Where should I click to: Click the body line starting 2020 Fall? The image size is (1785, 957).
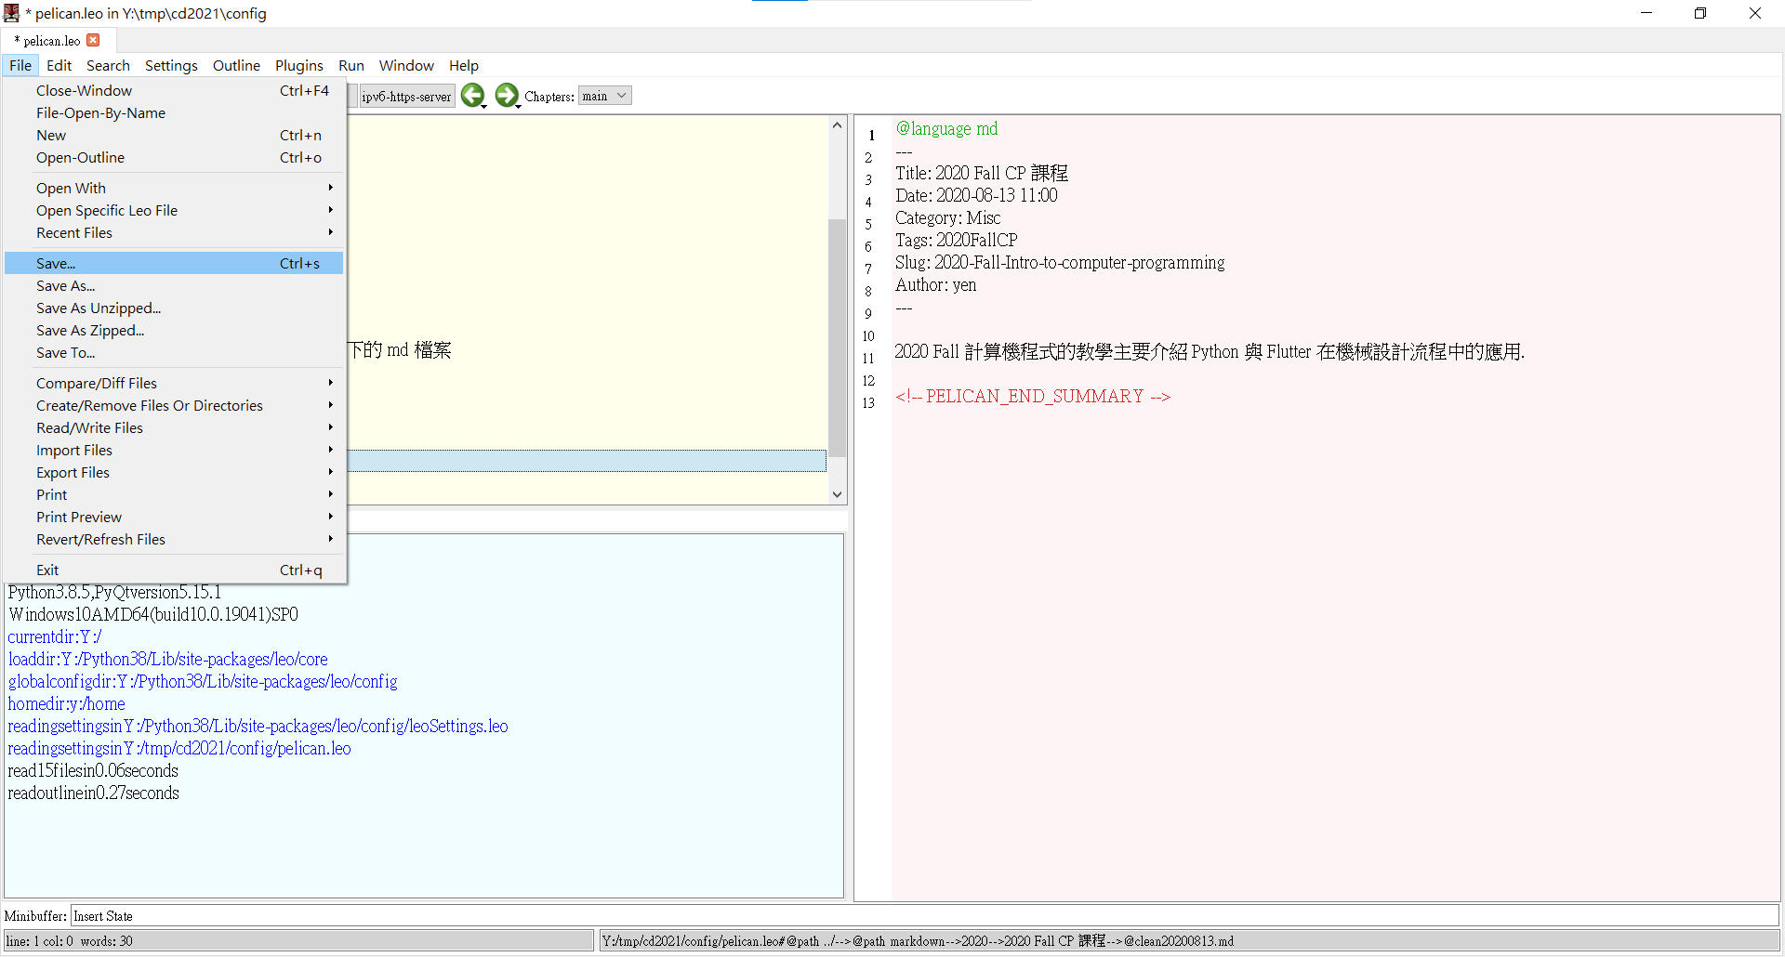click(x=1210, y=351)
